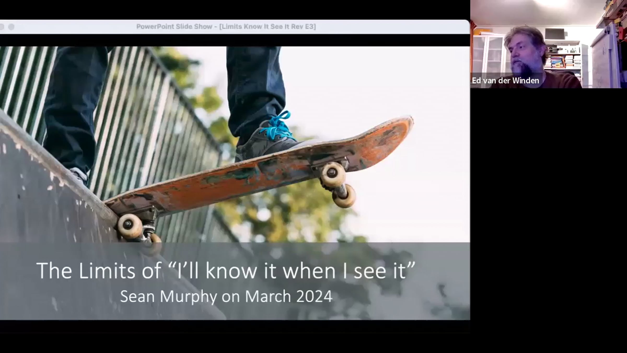Click the Ed van der Winden name label
This screenshot has height=353, width=627.
pyautogui.click(x=505, y=81)
